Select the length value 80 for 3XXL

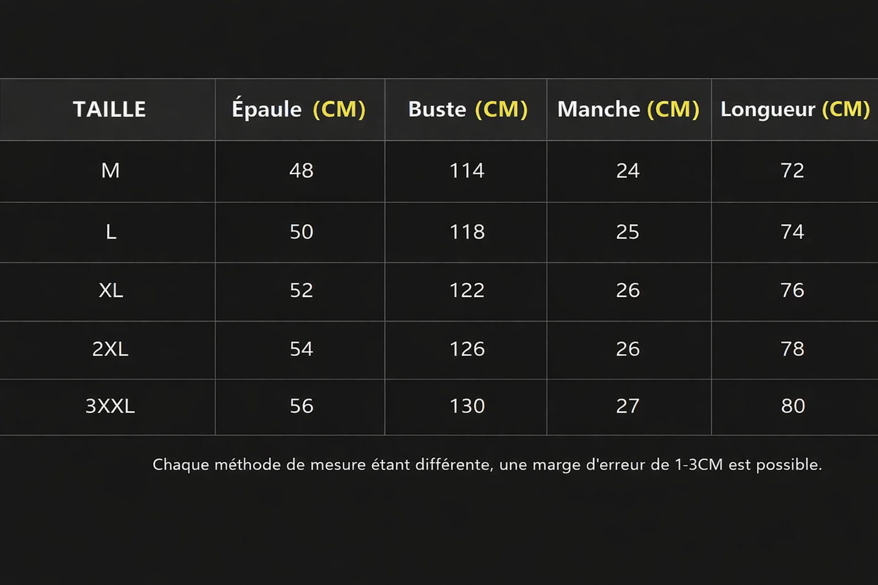[x=793, y=406]
